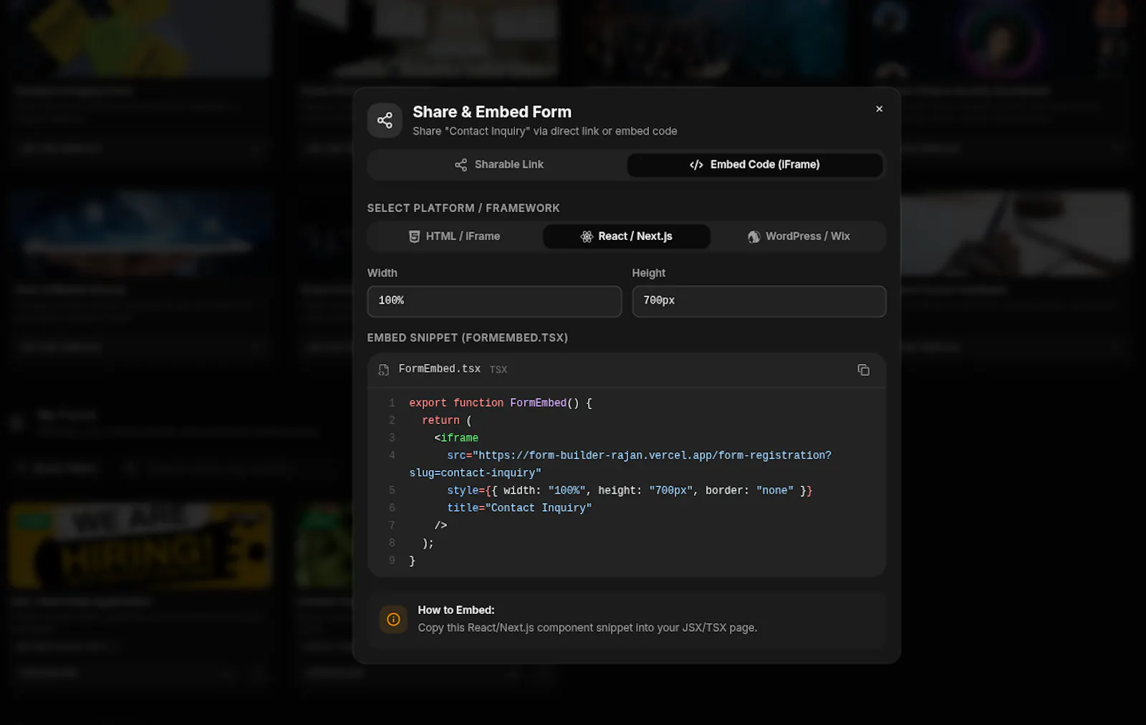This screenshot has height=725, width=1146.
Task: Click the TSX label in snippet header
Action: point(499,370)
